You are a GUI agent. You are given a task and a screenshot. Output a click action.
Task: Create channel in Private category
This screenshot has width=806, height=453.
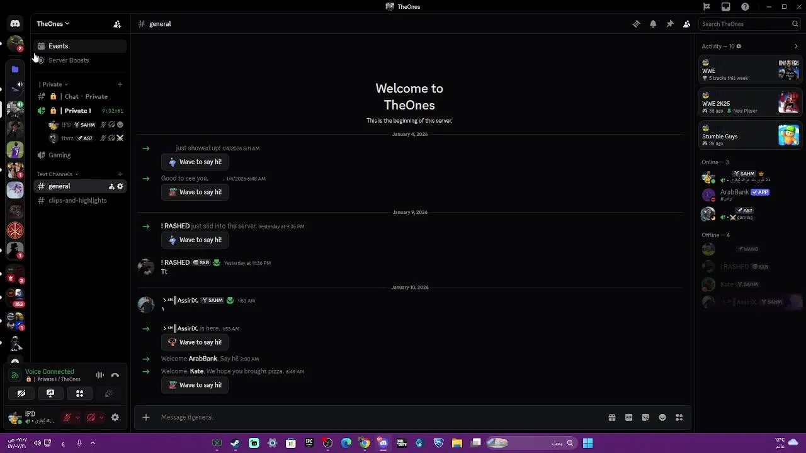[120, 84]
